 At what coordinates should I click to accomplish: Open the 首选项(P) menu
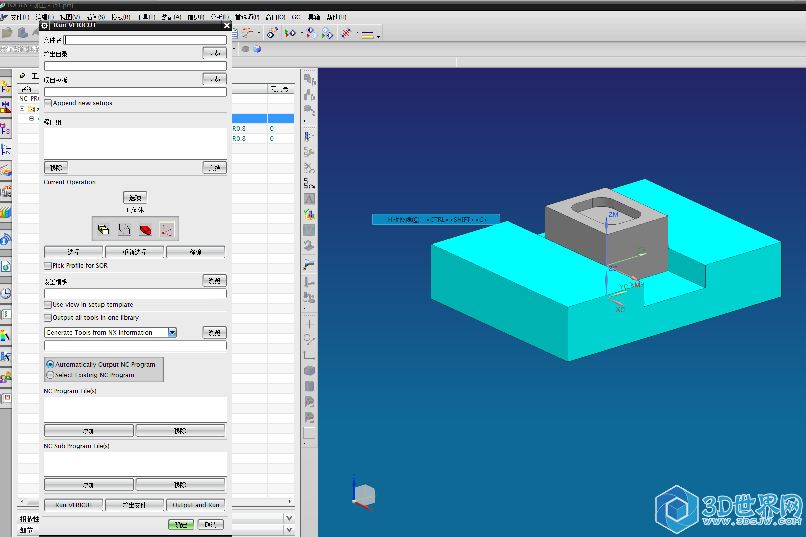[x=247, y=17]
